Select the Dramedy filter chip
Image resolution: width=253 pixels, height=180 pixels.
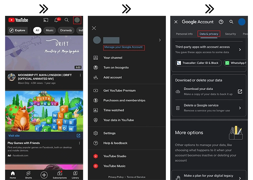(66, 30)
